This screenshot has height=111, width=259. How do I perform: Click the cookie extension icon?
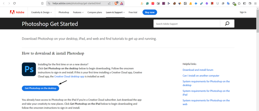coord(175,4)
